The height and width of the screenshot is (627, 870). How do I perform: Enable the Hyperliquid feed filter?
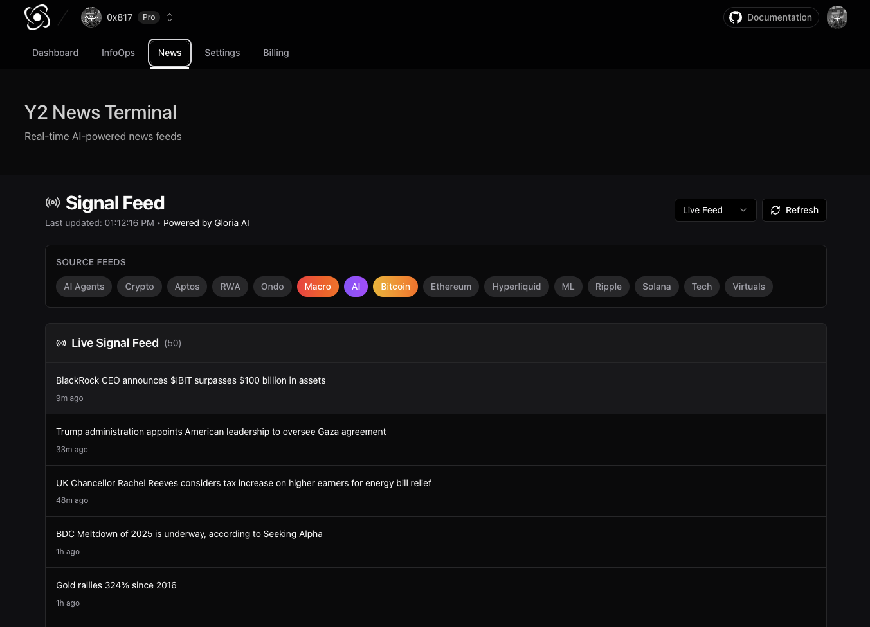coord(516,287)
